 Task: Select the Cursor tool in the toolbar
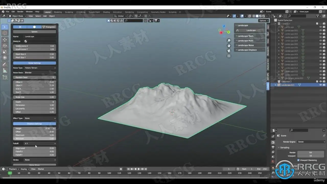point(5,33)
